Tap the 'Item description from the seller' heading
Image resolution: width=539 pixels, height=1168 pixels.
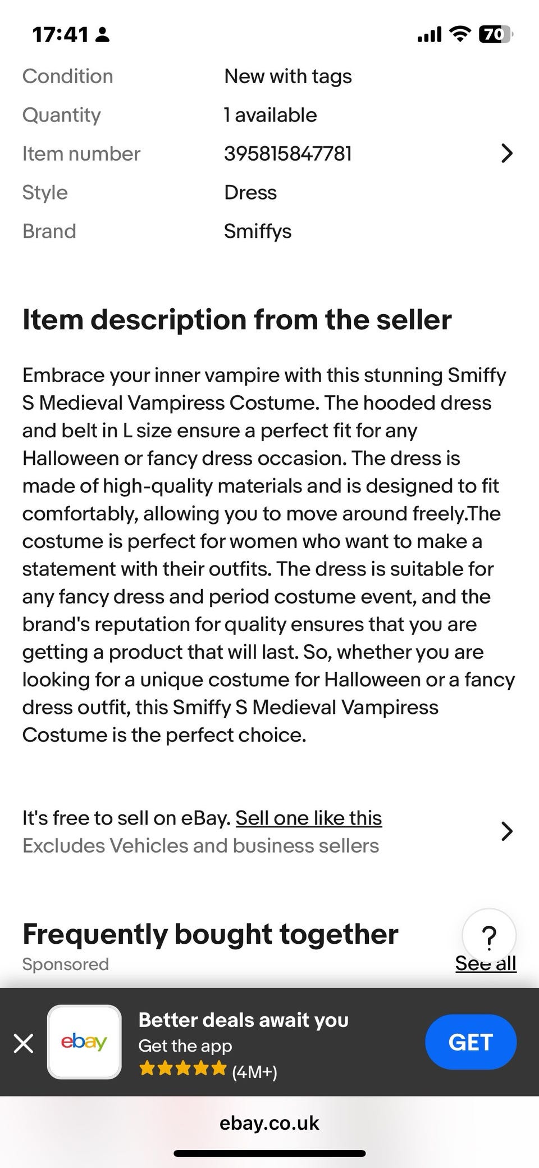point(237,320)
